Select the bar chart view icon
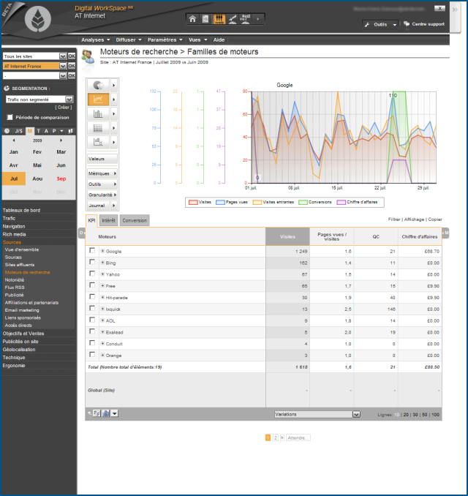The height and width of the screenshot is (496, 468). tap(98, 113)
